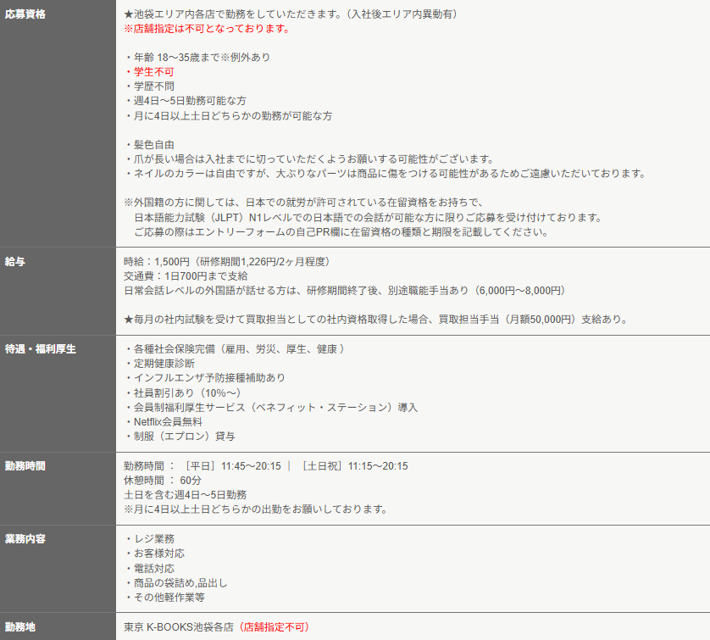The width and height of the screenshot is (710, 640).
Task: Click the 制服(エプロン)貸与 line
Action: click(180, 437)
